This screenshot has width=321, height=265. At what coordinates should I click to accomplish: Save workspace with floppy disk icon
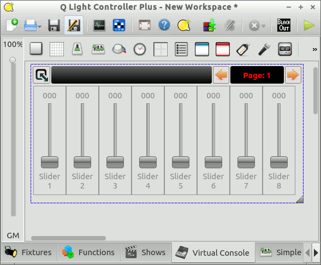54,25
